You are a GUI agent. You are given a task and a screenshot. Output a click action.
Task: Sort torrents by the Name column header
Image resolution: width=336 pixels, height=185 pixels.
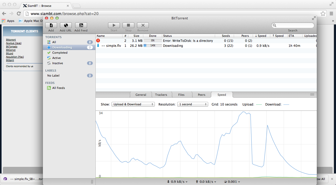(x=109, y=36)
